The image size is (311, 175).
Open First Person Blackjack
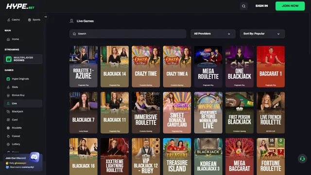pos(240,112)
